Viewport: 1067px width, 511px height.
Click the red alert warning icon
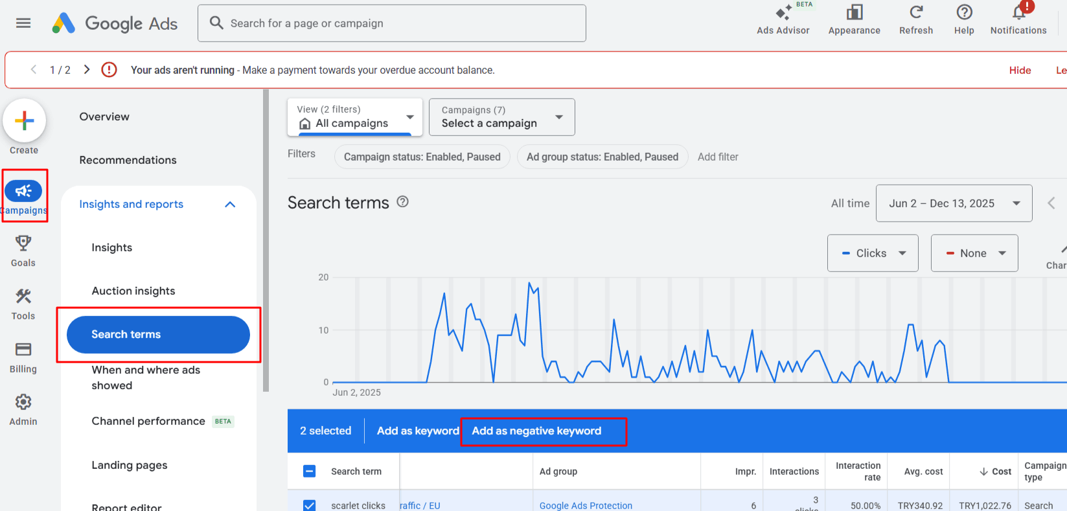pyautogui.click(x=109, y=69)
